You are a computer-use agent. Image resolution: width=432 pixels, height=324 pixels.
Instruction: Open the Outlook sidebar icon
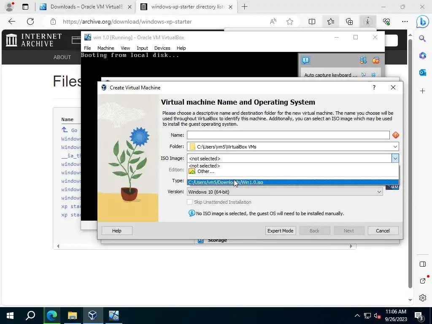click(x=422, y=73)
